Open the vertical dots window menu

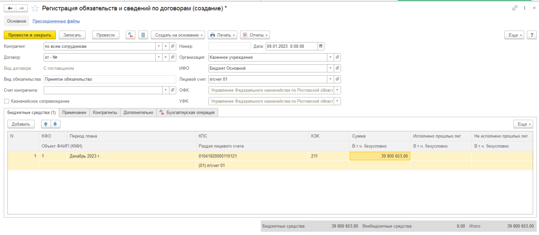pyautogui.click(x=525, y=8)
